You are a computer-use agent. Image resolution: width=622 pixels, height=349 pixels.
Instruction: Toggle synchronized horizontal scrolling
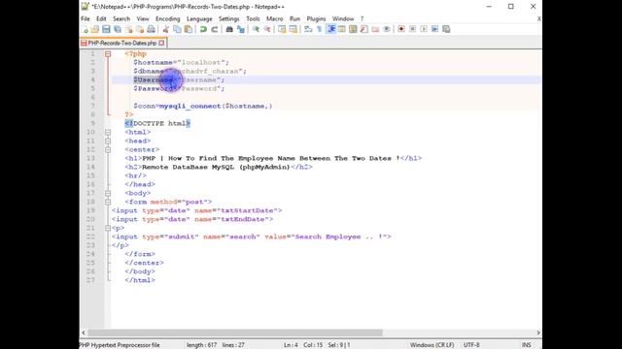point(294,29)
